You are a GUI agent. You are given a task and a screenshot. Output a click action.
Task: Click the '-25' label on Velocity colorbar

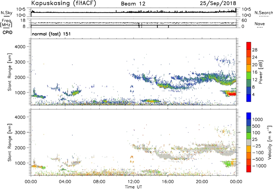coord(257,146)
